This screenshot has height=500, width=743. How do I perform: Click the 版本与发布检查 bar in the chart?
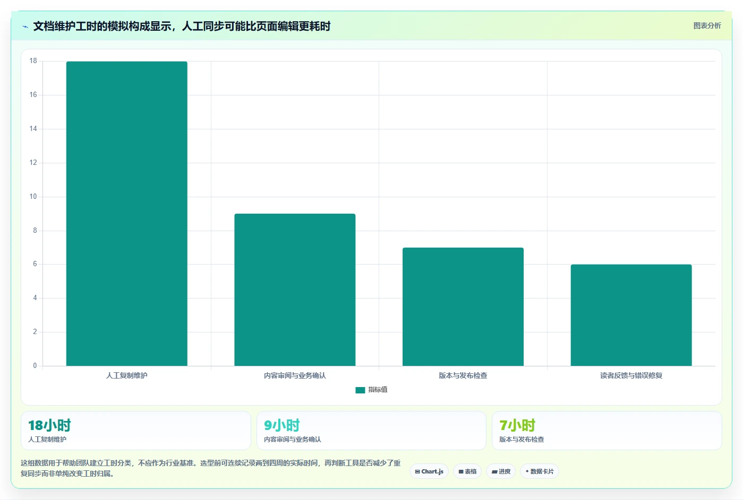tap(463, 306)
